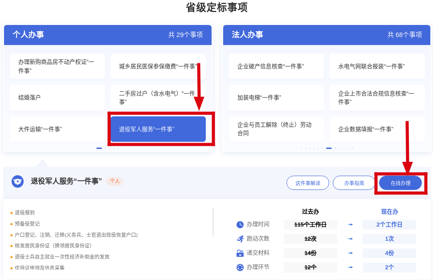Select the active pagination dot under 个人办事
Viewport: 433px width, 280px height.
tap(99, 148)
